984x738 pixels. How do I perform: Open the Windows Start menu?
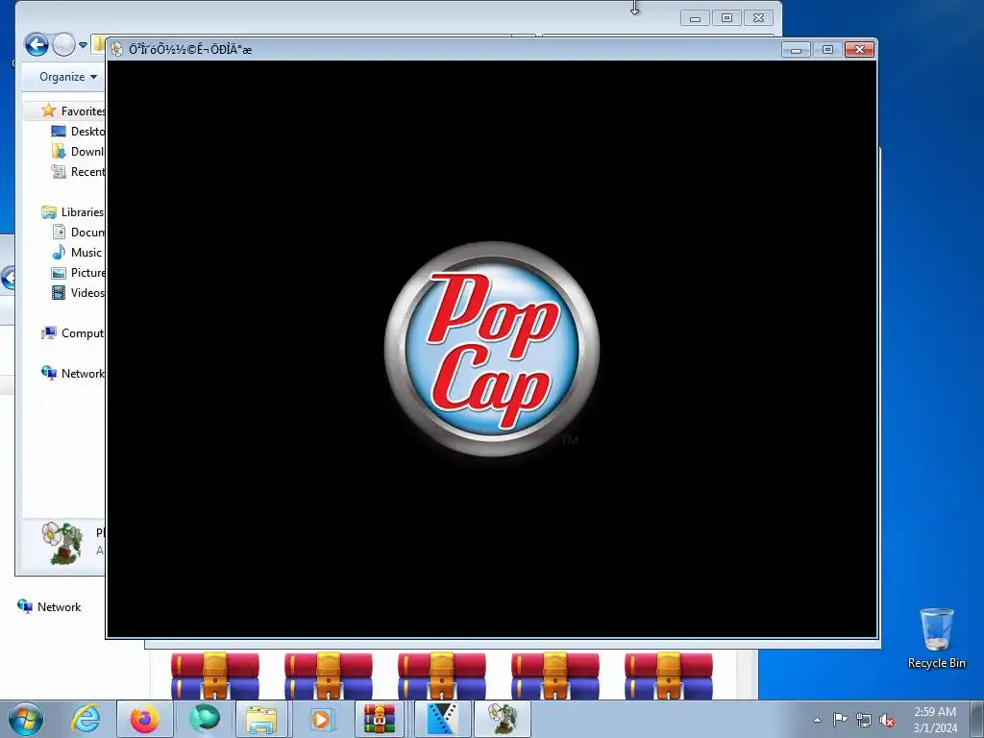tap(26, 719)
